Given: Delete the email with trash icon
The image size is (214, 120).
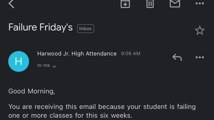Looking at the screenshot, I should [x=150, y=3].
